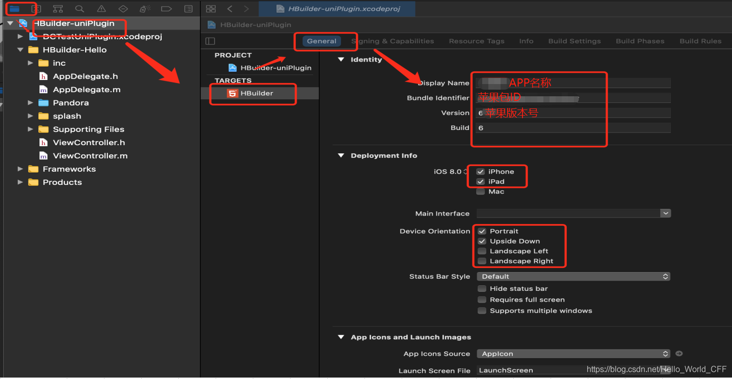Screen dimensions: 732x379
Task: Collapse the HBuilder-uniPlugin root project
Action: tap(10, 23)
